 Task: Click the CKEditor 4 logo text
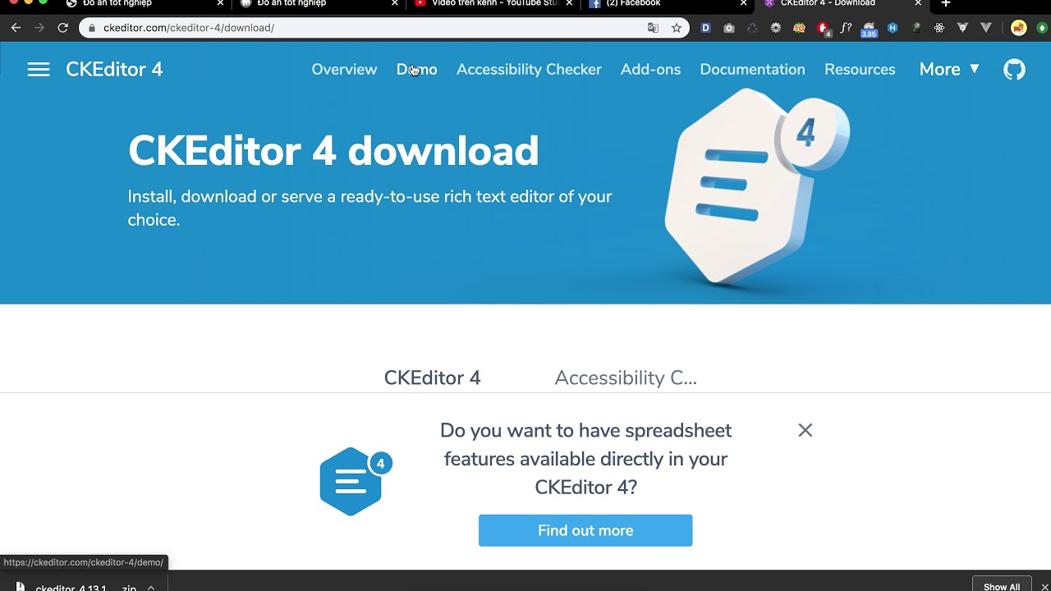[114, 70]
